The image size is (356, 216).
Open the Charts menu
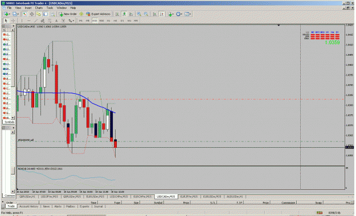pyautogui.click(x=39, y=8)
